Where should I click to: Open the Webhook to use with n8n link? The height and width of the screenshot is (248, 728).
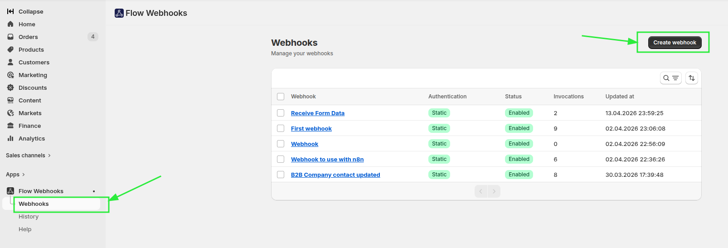(327, 159)
